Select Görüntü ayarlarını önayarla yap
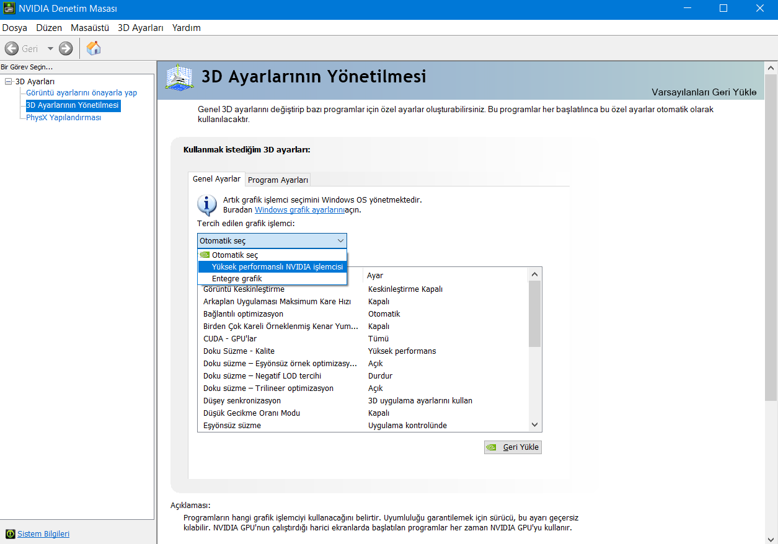 [82, 93]
